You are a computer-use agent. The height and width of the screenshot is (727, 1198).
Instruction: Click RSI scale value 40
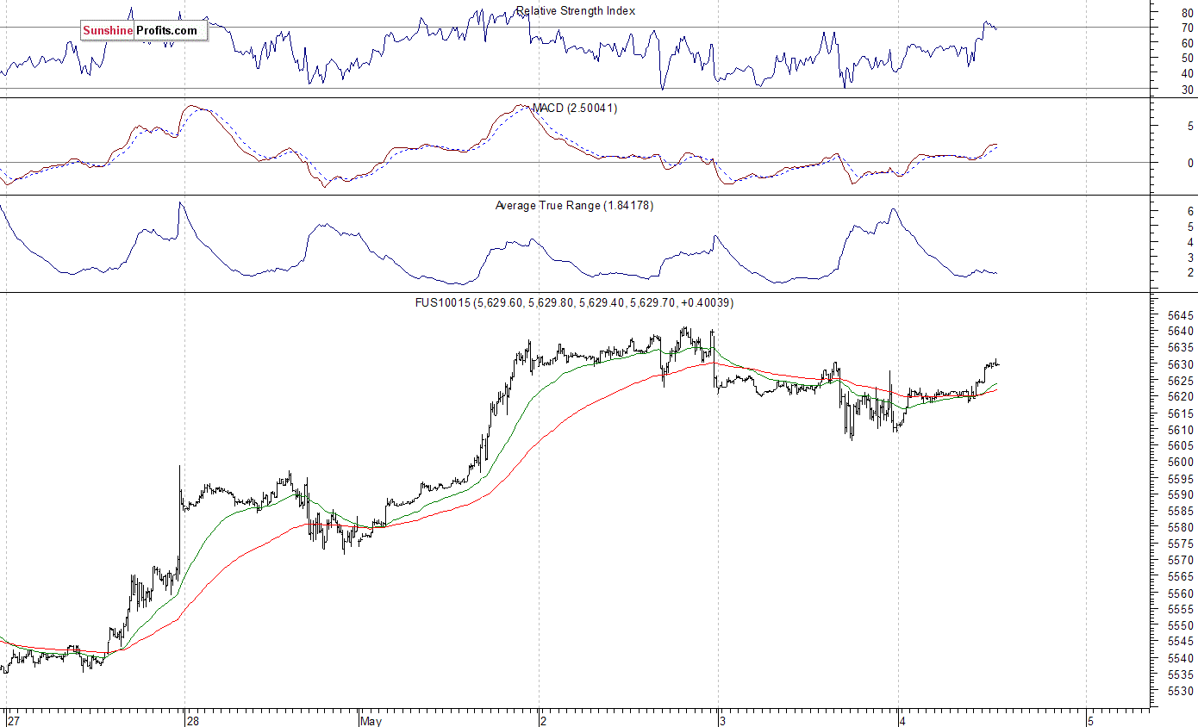point(1187,74)
